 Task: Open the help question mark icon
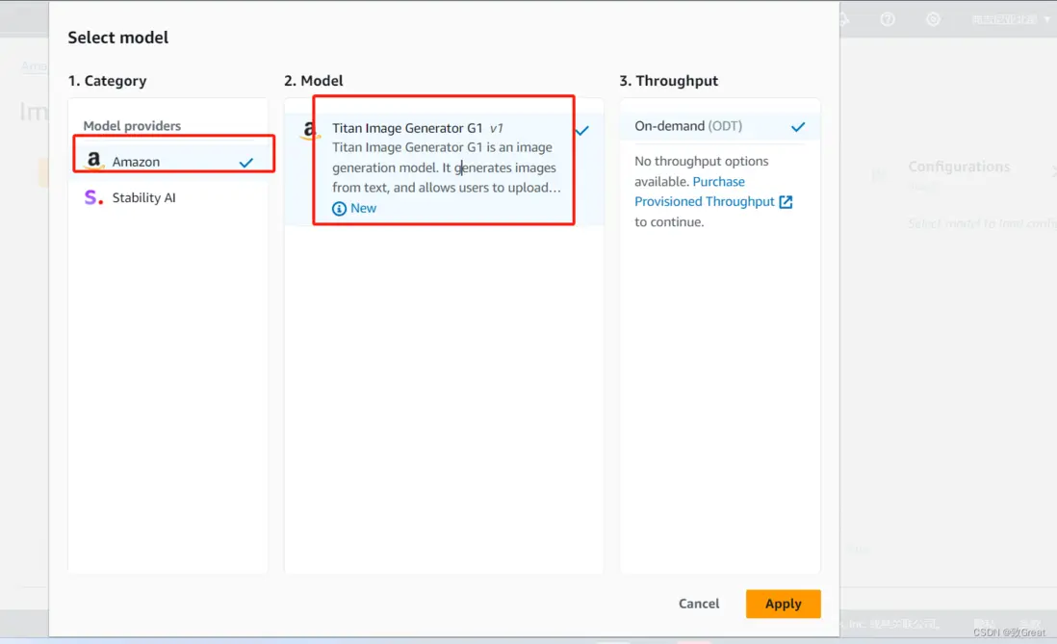(888, 19)
